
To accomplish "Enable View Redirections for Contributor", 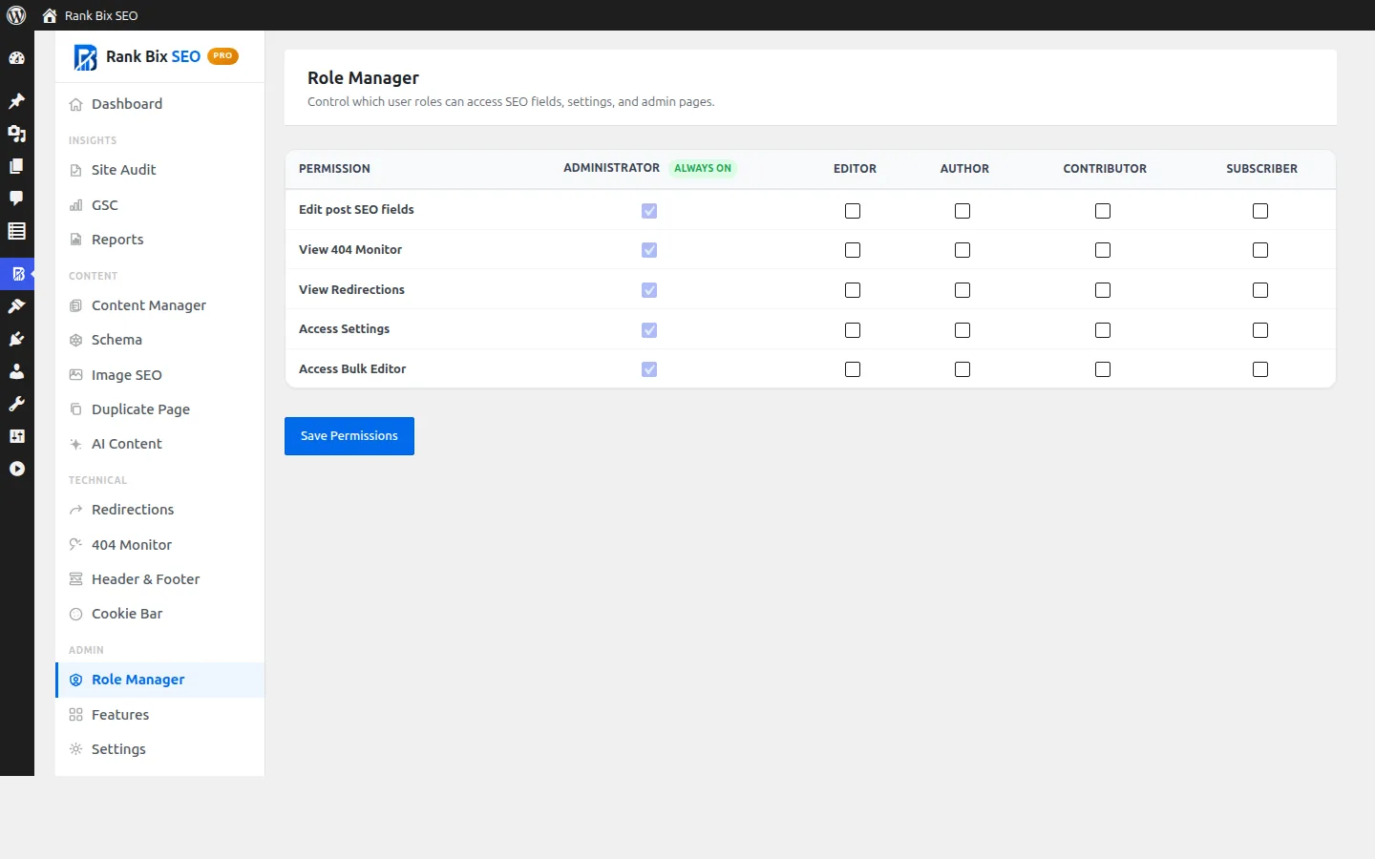I will (1103, 290).
